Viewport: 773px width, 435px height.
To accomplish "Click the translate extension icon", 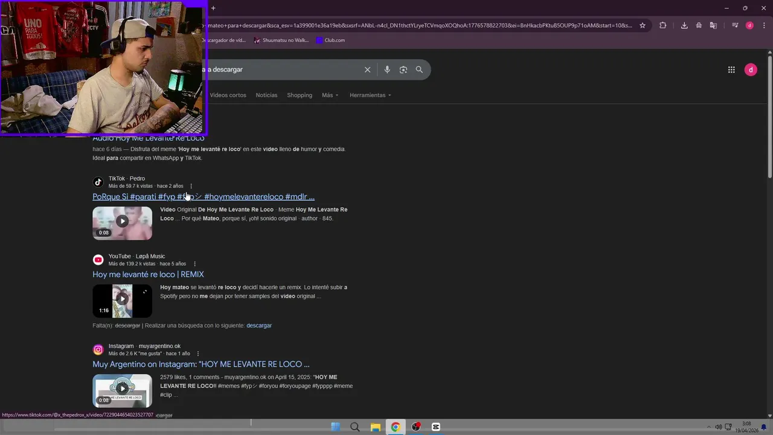I will (x=713, y=25).
